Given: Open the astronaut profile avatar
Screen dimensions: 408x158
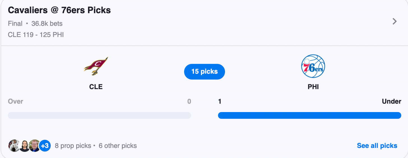Looking at the screenshot, I should click(14, 146).
